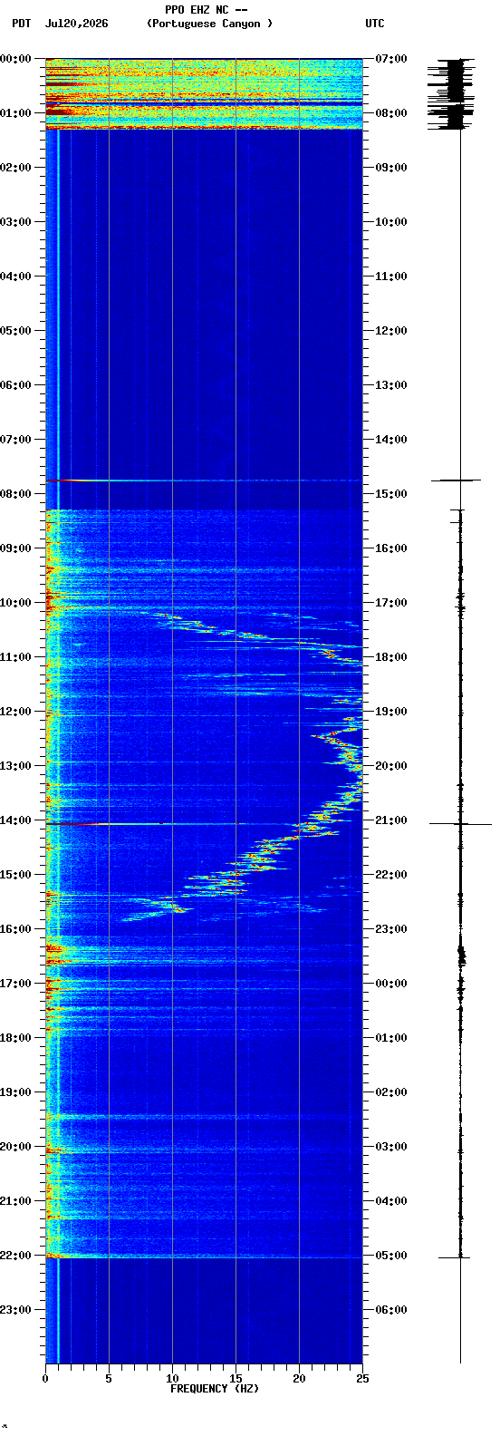Select the '(Portuguese Canyon )' subtitle text
500x1436 pixels.
coord(209,24)
